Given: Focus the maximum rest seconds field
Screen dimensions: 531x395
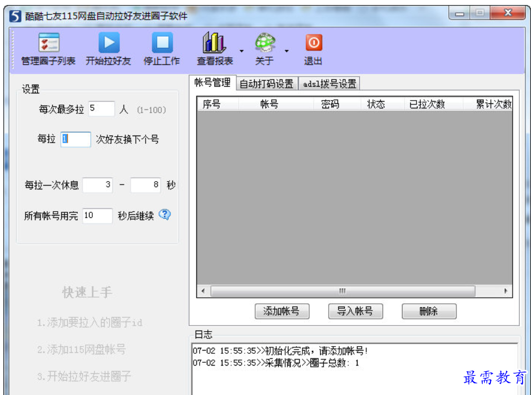Looking at the screenshot, I should coord(146,185).
